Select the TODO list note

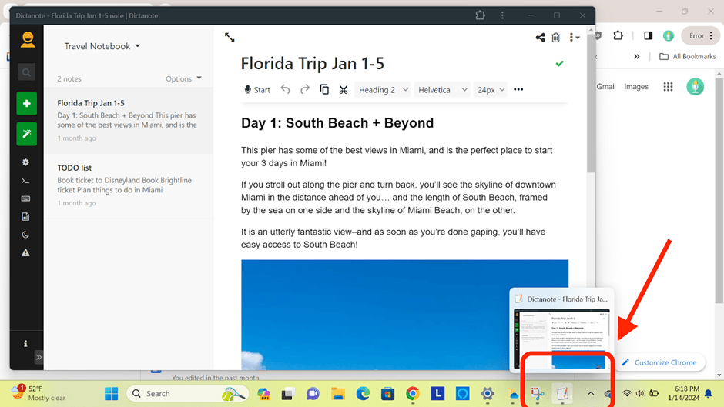[x=129, y=186]
